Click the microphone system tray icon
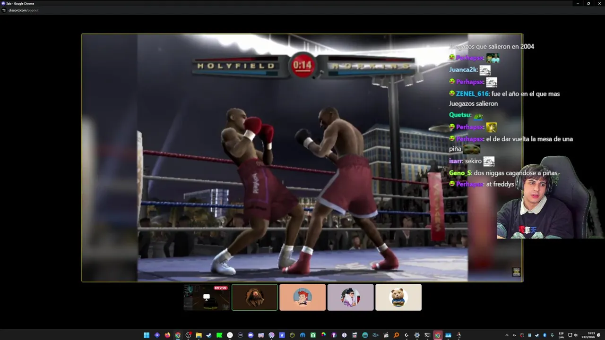 click(x=552, y=335)
